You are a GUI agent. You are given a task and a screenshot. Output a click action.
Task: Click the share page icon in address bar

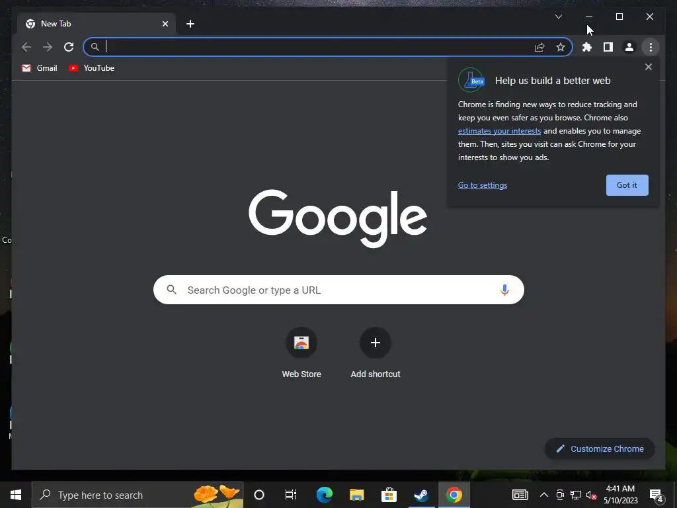click(539, 47)
